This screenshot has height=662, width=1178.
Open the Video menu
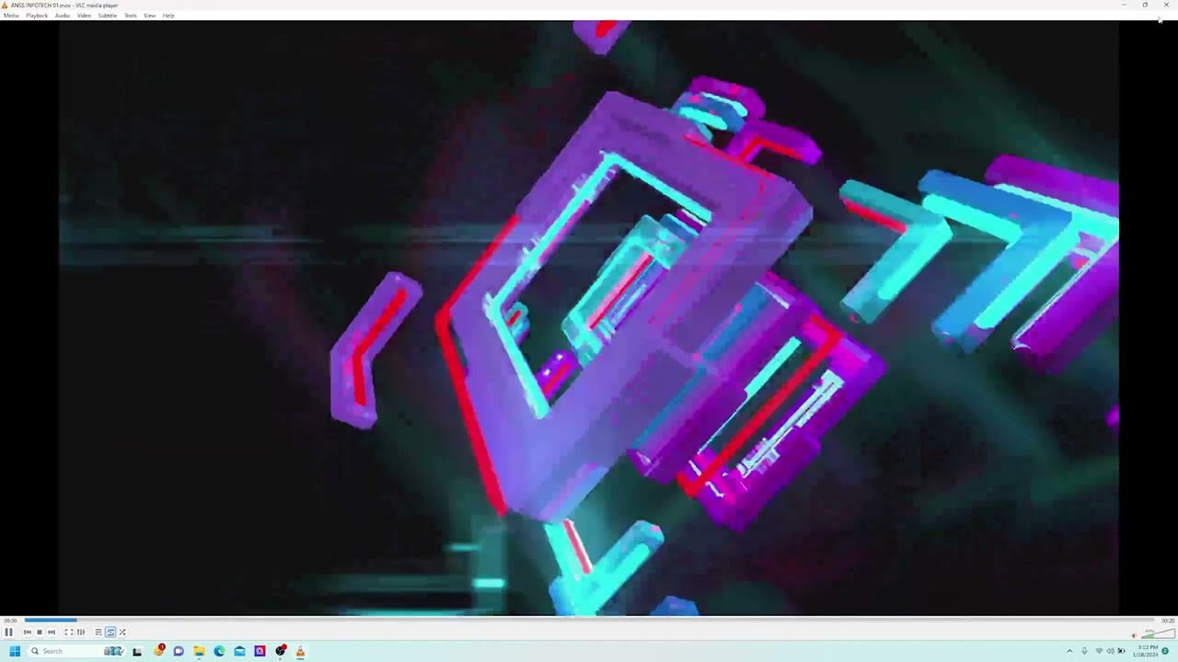[x=84, y=16]
